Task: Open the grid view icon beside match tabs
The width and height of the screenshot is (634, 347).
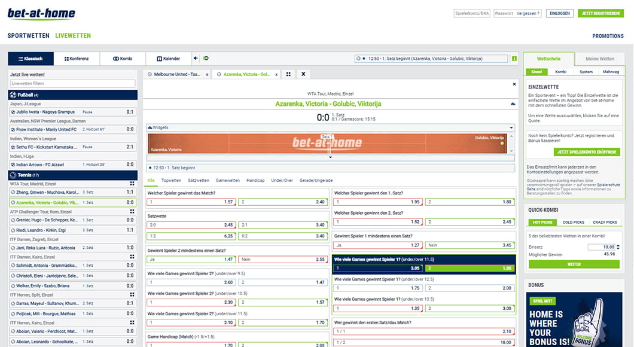Action: coord(288,74)
